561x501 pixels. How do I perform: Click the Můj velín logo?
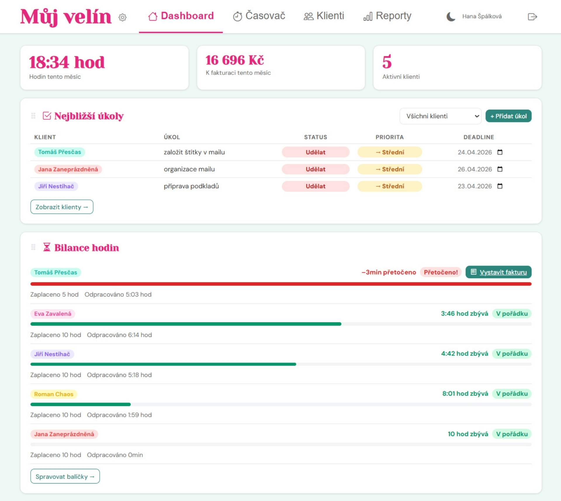[66, 17]
